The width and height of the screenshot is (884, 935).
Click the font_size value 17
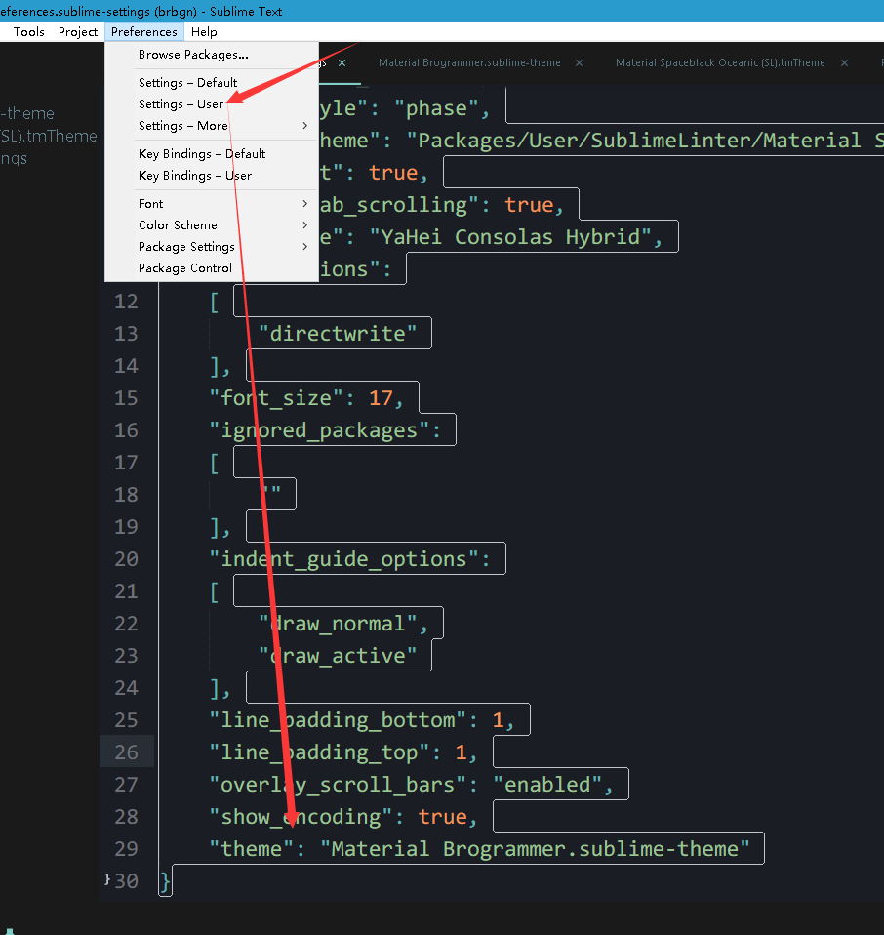(381, 397)
